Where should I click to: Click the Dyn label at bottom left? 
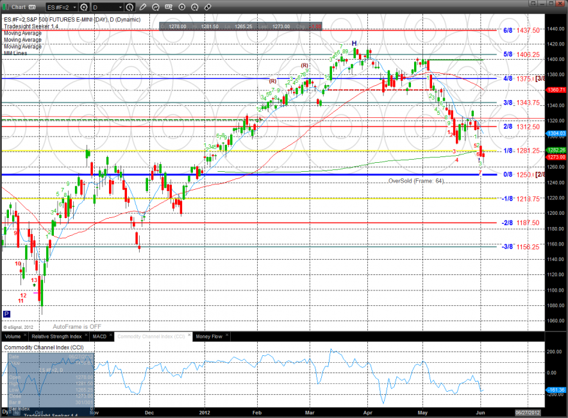coord(6,410)
